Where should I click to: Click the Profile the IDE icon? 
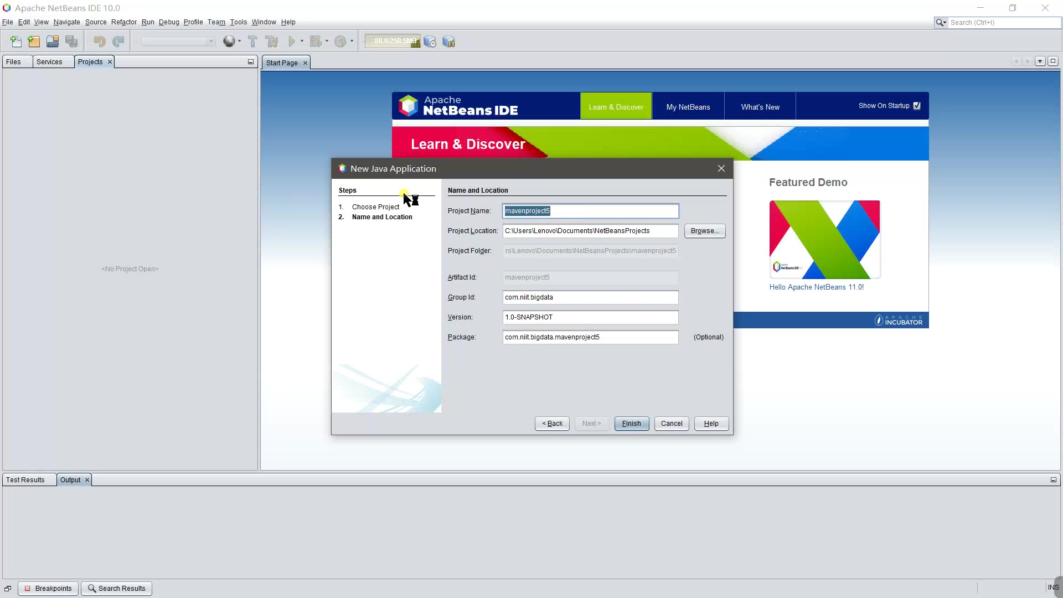pos(430,42)
